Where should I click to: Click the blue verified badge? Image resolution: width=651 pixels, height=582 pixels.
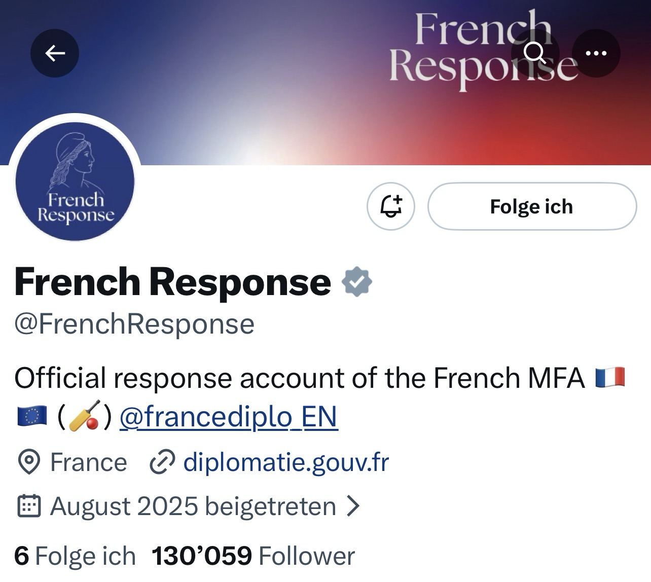(357, 282)
